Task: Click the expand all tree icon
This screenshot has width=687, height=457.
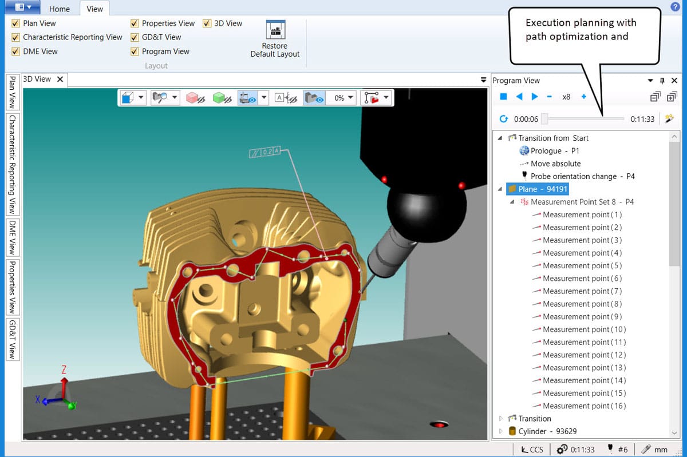Action: pyautogui.click(x=672, y=97)
